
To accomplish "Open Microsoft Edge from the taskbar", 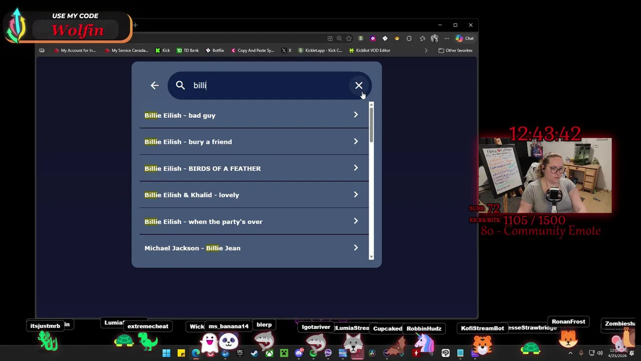I will tap(196, 353).
